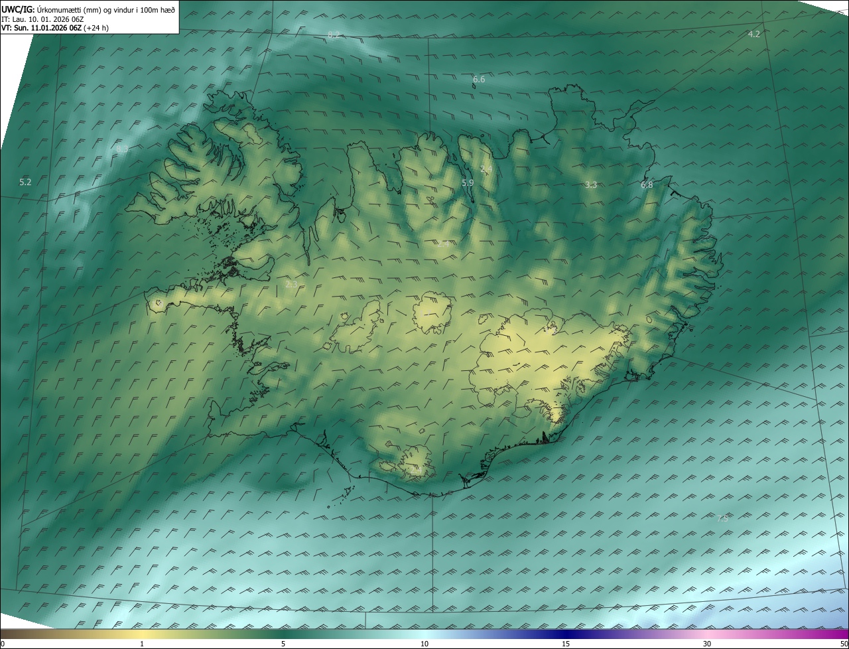The image size is (849, 649).
Task: Click the 30 tick on the colour scale
Action: 707,644
